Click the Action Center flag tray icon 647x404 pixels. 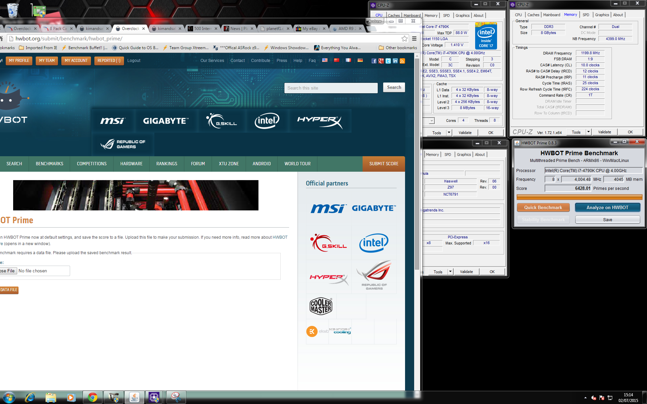[x=602, y=398]
